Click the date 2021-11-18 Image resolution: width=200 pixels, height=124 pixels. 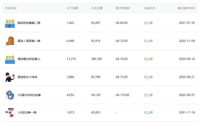[187, 112]
